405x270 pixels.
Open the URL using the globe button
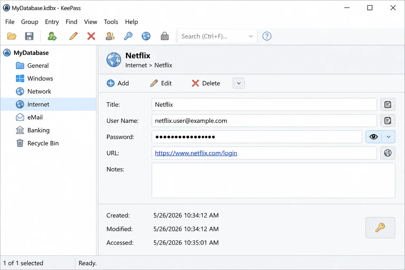[388, 153]
